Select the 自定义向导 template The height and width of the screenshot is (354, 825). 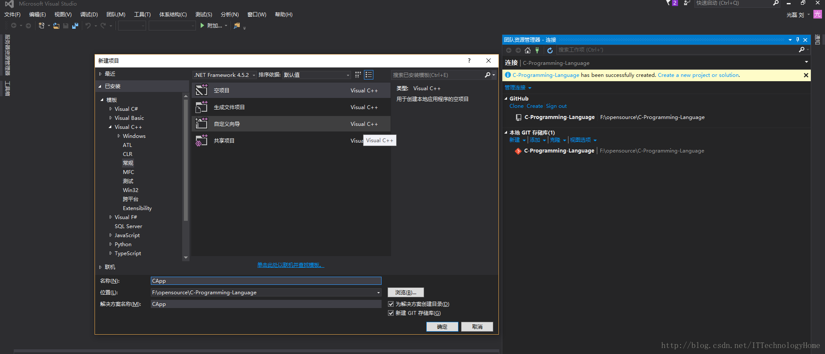(x=291, y=124)
